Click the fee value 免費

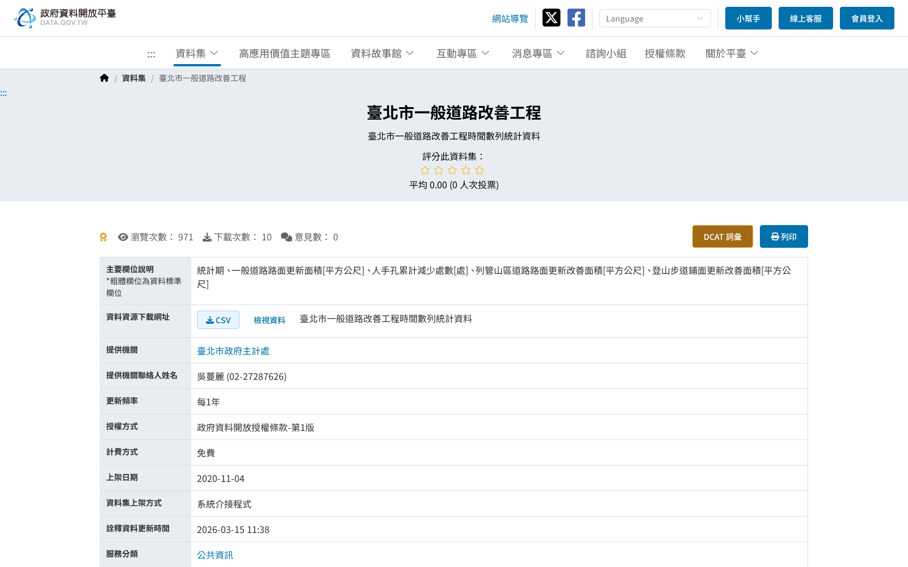206,453
